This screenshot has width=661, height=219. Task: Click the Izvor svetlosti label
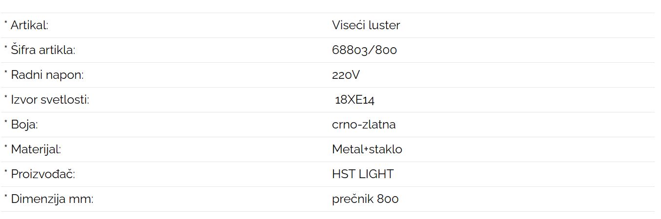[x=50, y=100]
